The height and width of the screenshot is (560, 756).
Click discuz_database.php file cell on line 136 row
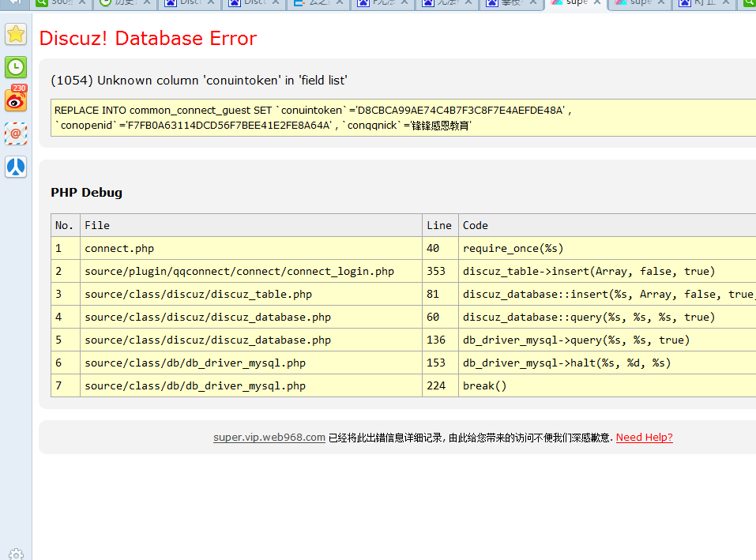tap(251, 340)
